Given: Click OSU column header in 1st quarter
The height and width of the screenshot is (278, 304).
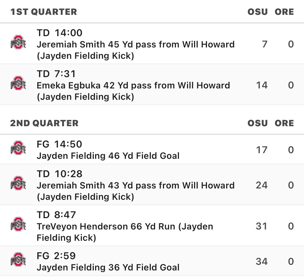Looking at the screenshot, I should coord(258,12).
